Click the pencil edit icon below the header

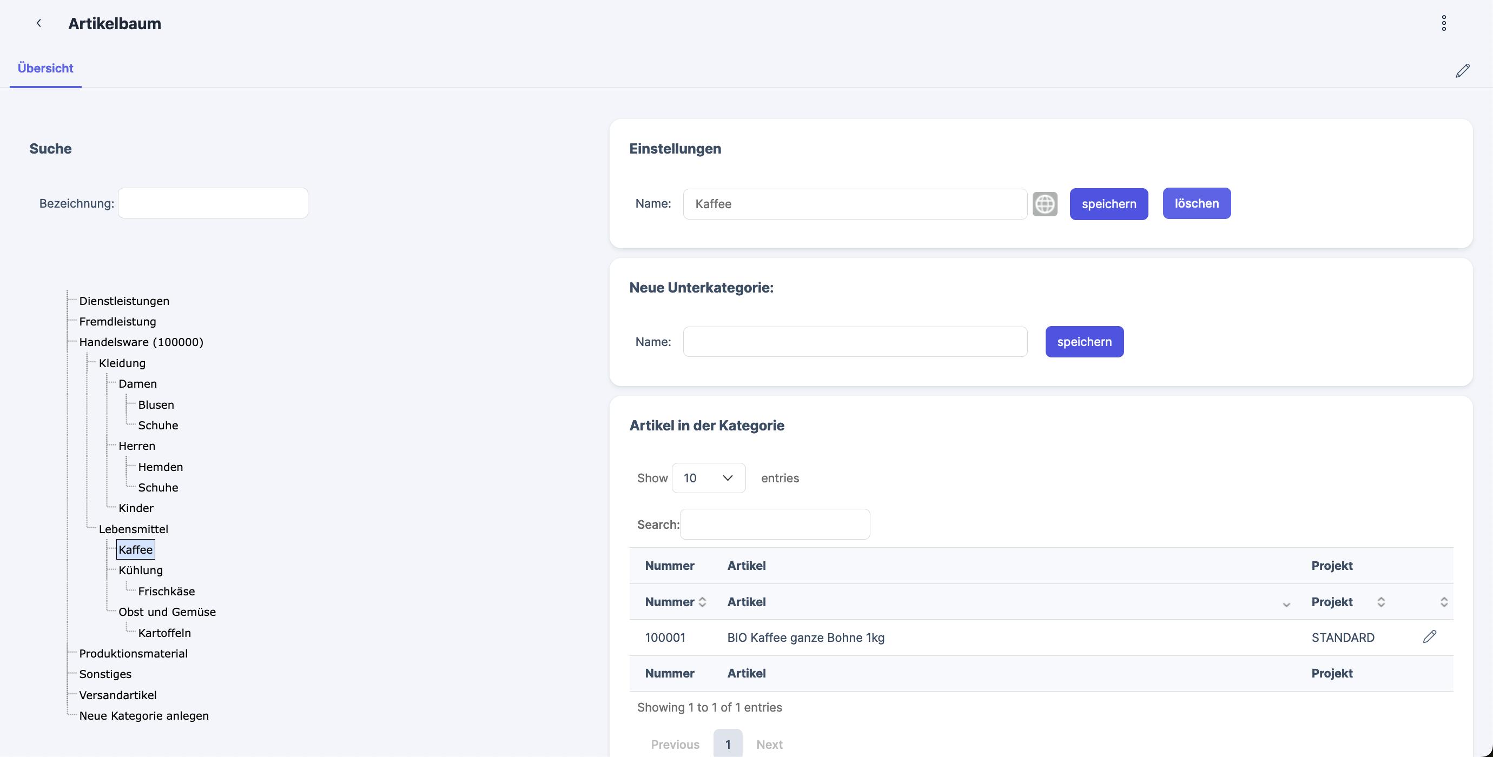[1462, 71]
